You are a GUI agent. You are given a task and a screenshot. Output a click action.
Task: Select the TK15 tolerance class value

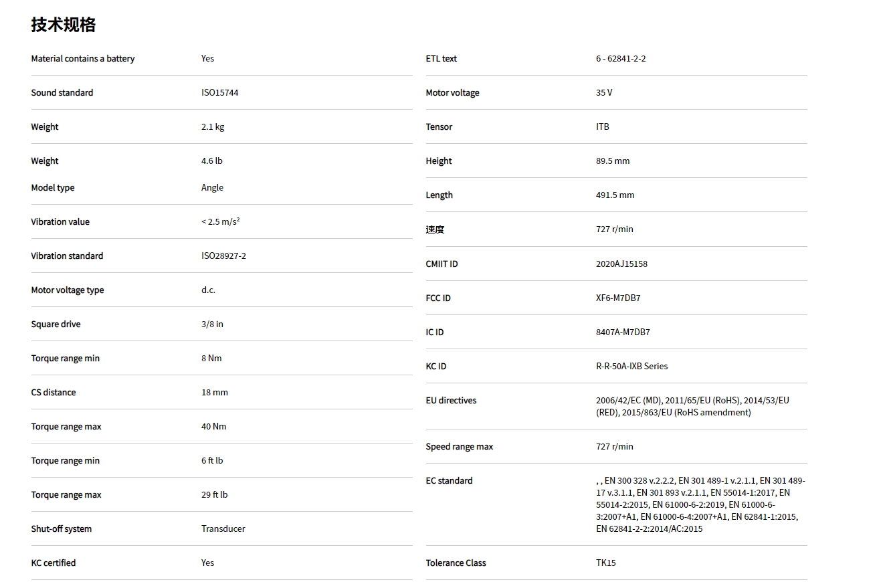point(606,563)
